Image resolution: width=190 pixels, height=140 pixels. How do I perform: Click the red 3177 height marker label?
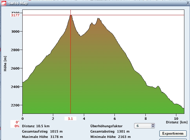tap(15, 15)
